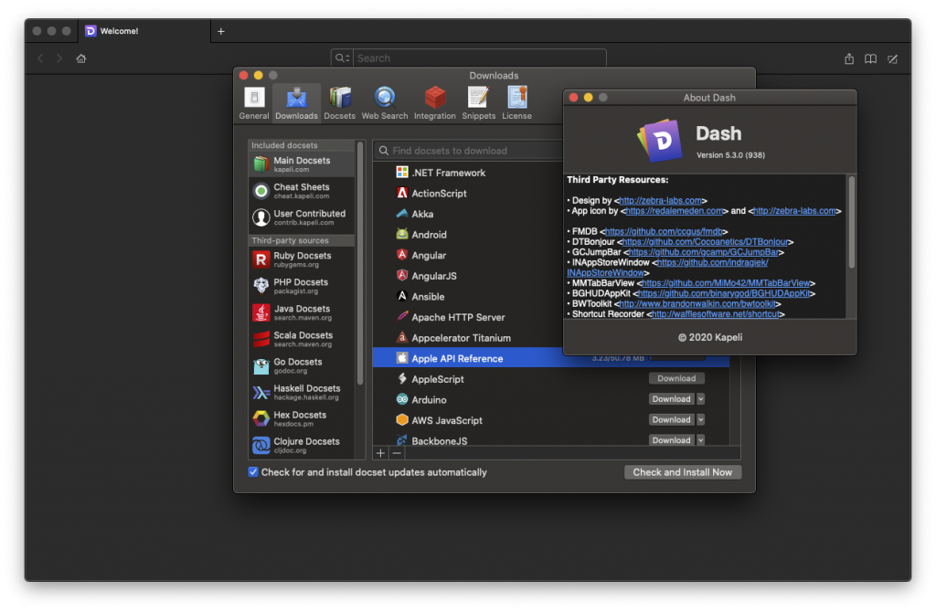Open the BGHUDAppKit GitHub link

724,293
